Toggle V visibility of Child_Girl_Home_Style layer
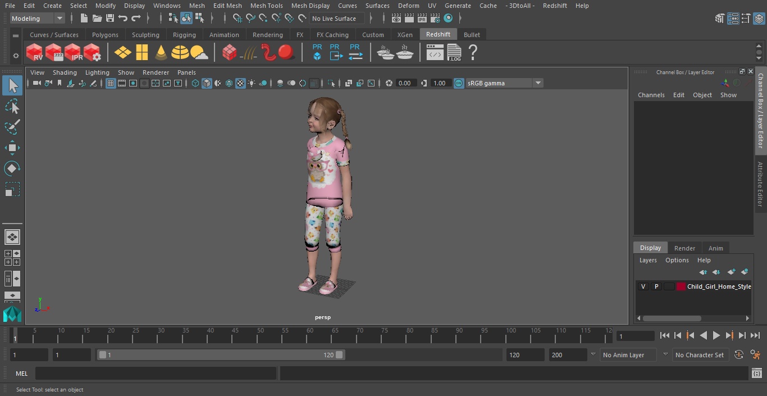Image resolution: width=767 pixels, height=396 pixels. (x=643, y=286)
